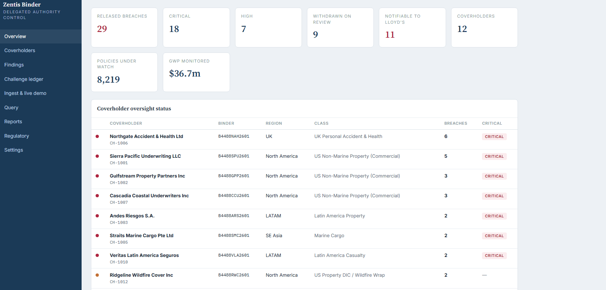
Task: Open the Query page
Action: pos(41,107)
